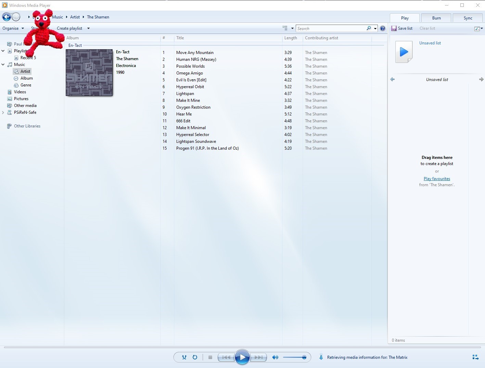Click the media info status icon
Viewport: 485px width, 368px height.
click(321, 357)
